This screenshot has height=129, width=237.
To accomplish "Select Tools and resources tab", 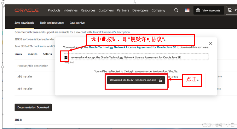I will click(x=52, y=23).
